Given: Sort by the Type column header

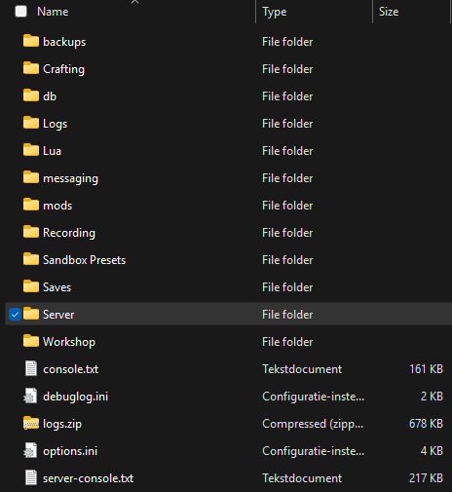Looking at the screenshot, I should [275, 12].
